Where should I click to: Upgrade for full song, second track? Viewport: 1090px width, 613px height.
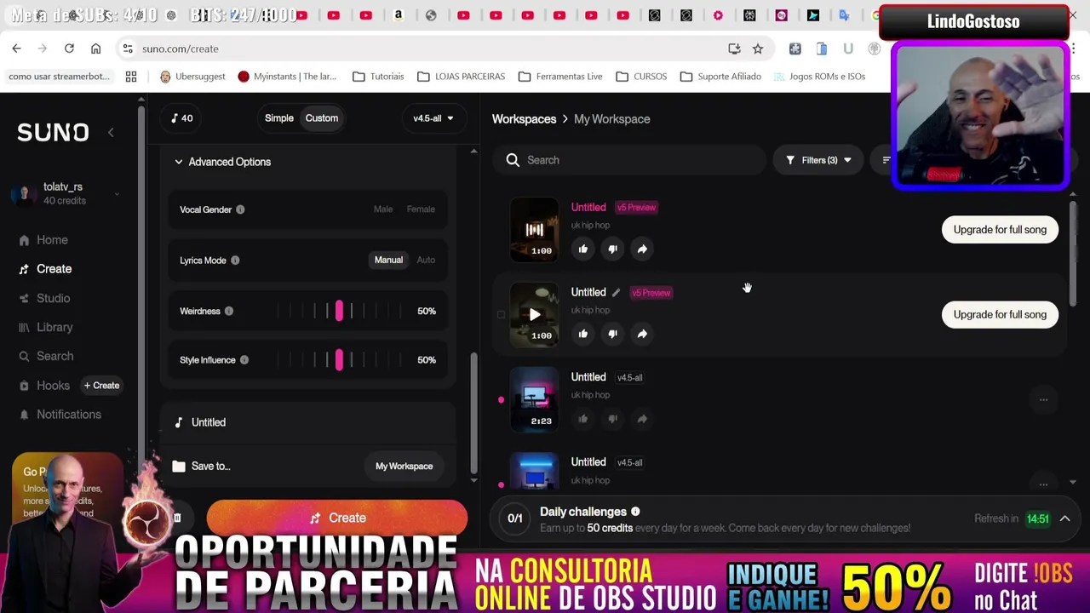coord(1000,315)
